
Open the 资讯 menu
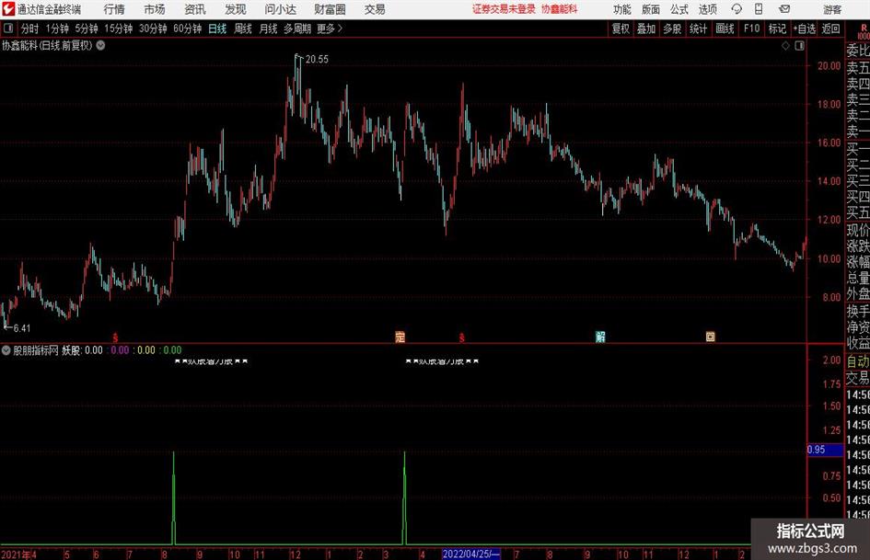point(195,9)
